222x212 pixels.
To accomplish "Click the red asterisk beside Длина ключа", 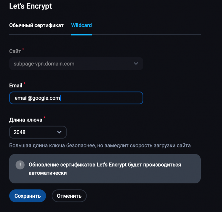I will pyautogui.click(x=45, y=118).
